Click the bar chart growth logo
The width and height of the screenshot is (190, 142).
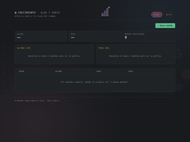coord(106,12)
